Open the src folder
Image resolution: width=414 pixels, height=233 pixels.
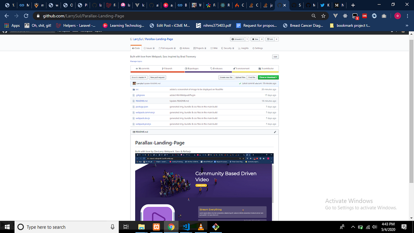(137, 89)
